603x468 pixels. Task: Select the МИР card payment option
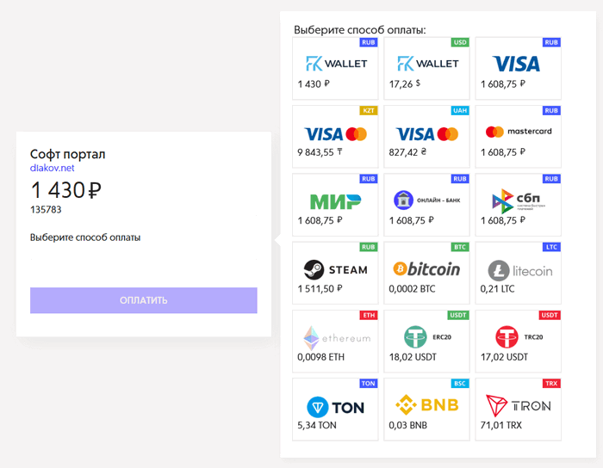pos(335,205)
